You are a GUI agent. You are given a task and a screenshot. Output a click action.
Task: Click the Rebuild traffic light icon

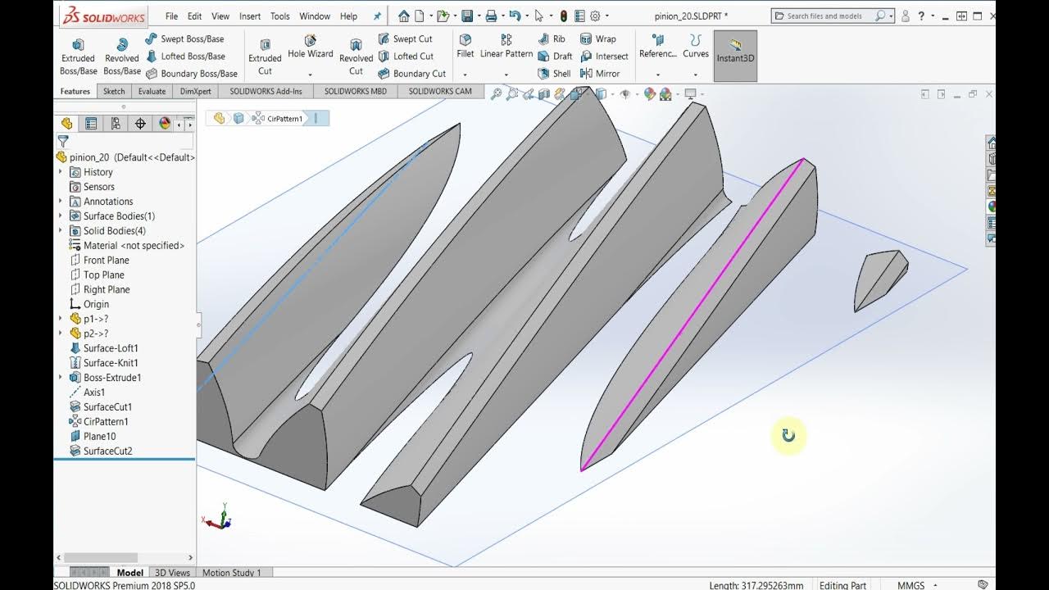click(564, 16)
